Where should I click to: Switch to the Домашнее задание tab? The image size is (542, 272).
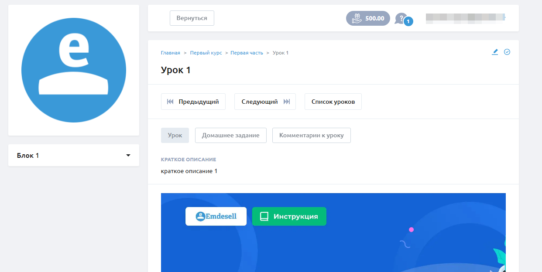pyautogui.click(x=231, y=135)
